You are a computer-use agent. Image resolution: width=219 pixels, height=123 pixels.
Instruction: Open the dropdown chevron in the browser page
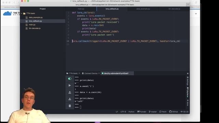tap(196, 14)
